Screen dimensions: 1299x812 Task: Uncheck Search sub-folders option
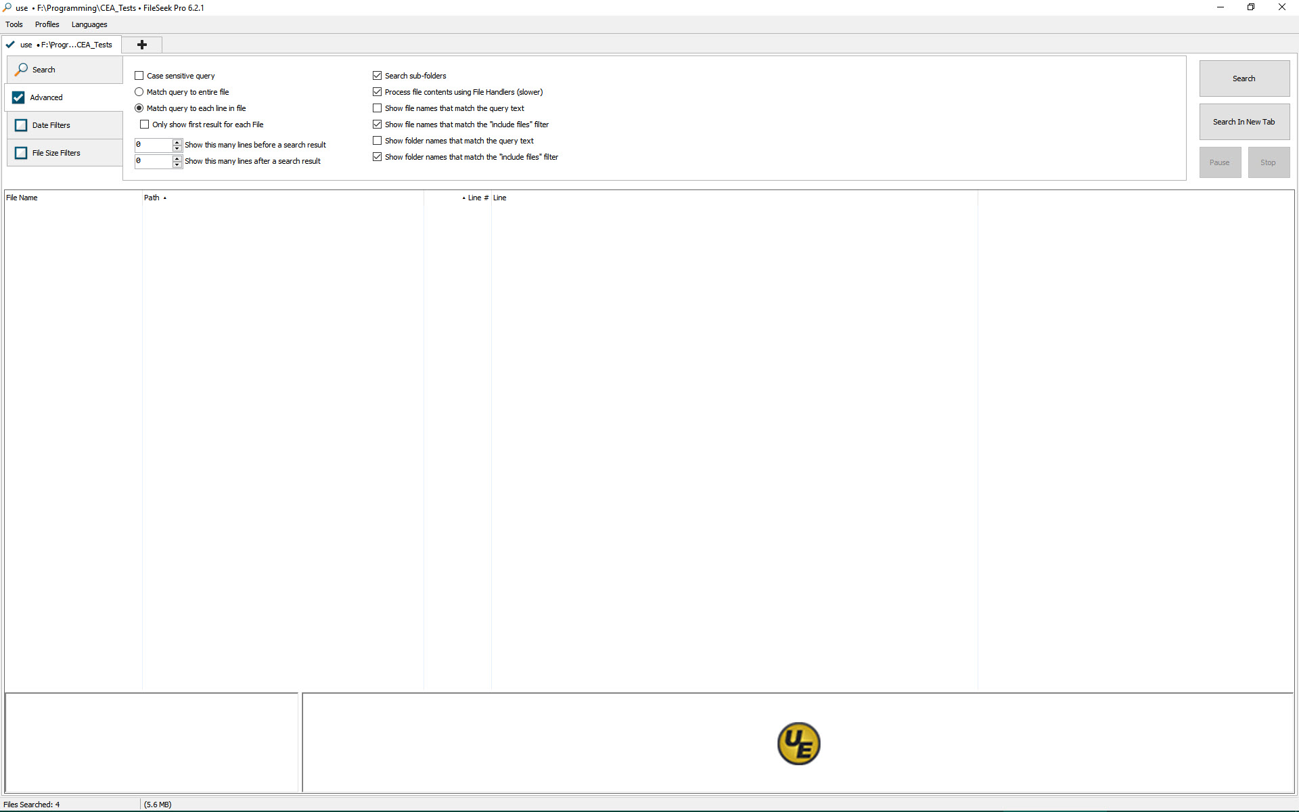(x=378, y=76)
